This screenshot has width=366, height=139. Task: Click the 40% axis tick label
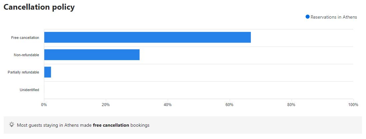pyautogui.click(x=167, y=105)
